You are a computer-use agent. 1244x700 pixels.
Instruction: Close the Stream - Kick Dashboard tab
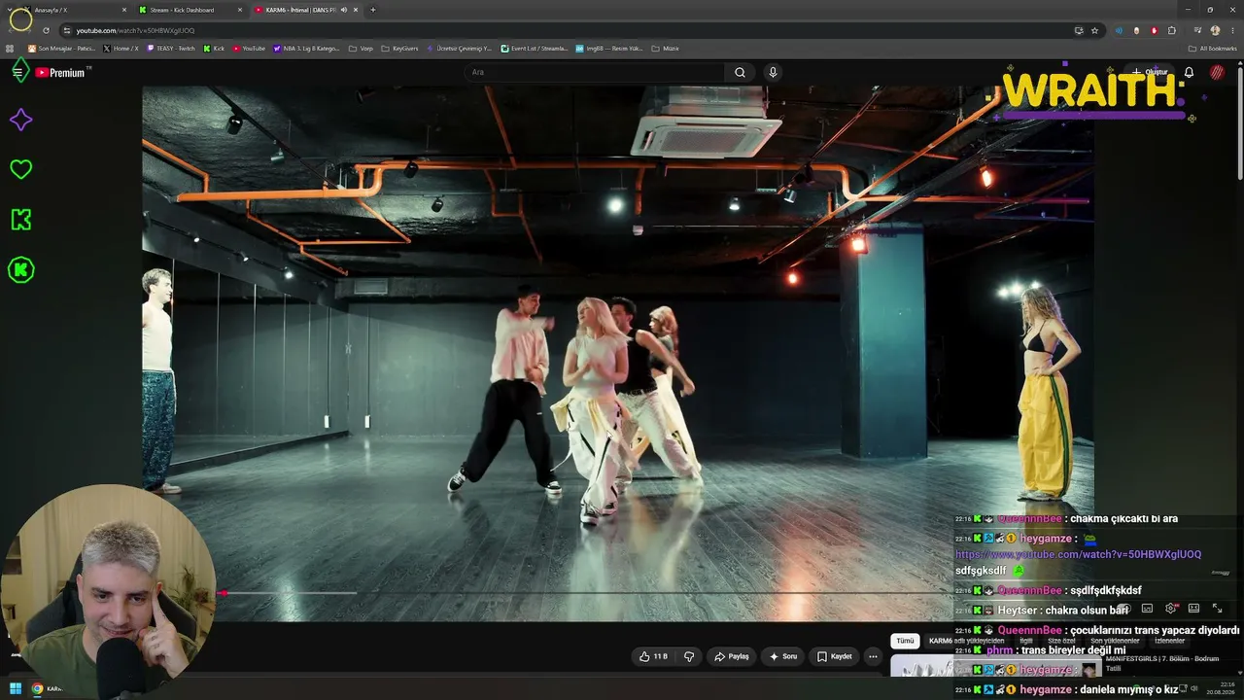pos(240,10)
